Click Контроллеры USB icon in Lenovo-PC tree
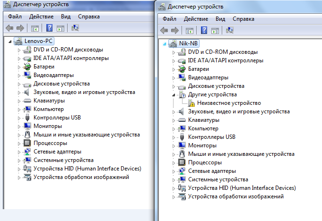The image size is (322, 221). (x=27, y=118)
